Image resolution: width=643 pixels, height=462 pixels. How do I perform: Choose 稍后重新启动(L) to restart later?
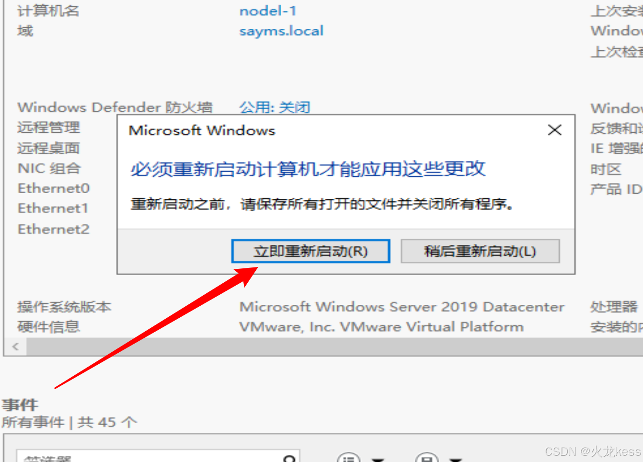click(480, 251)
